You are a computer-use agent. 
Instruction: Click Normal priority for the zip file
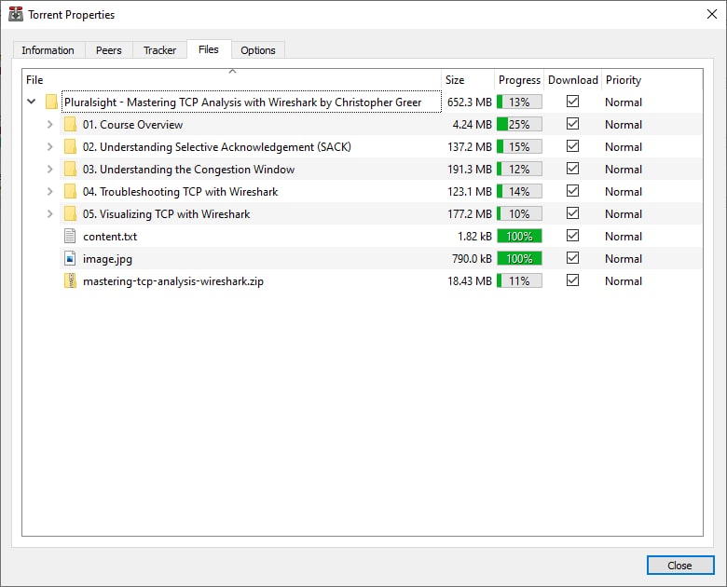624,281
